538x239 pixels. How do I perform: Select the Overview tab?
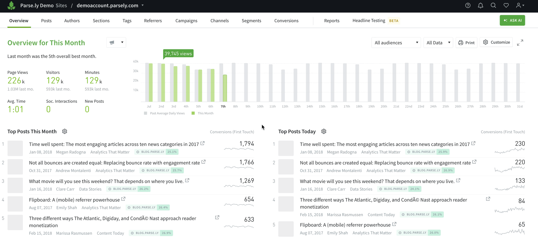point(19,20)
